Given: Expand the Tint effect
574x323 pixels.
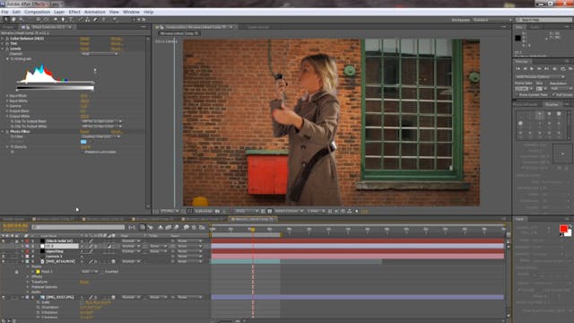Looking at the screenshot, I should (x=3, y=44).
